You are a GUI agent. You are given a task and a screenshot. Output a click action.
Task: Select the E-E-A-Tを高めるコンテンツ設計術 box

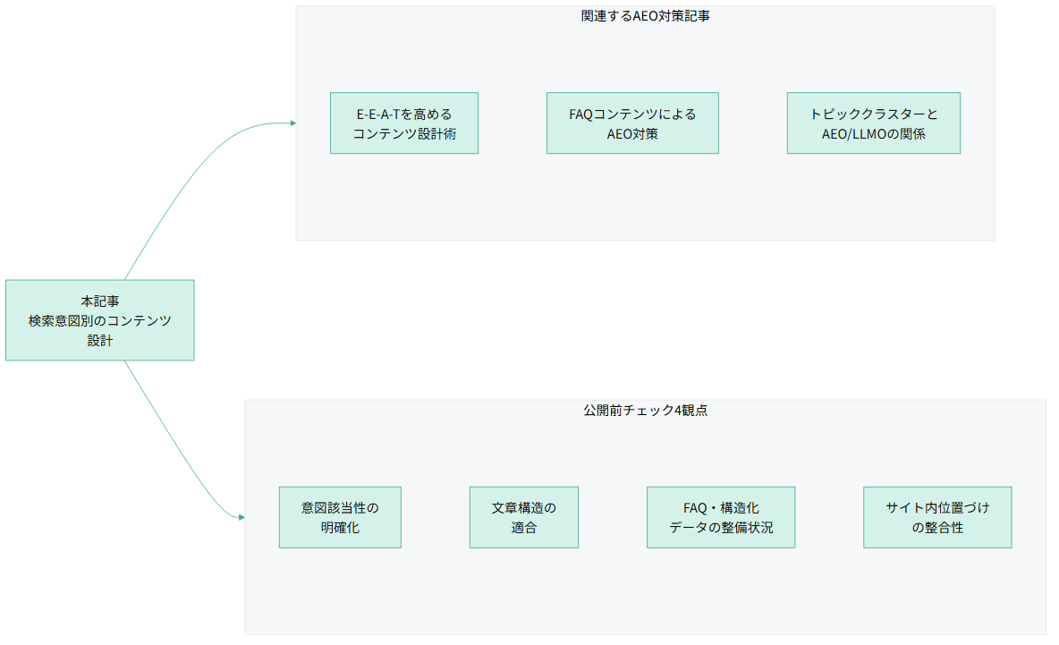pyautogui.click(x=404, y=123)
